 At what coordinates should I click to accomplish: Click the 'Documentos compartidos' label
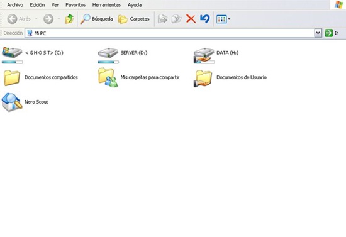point(51,77)
